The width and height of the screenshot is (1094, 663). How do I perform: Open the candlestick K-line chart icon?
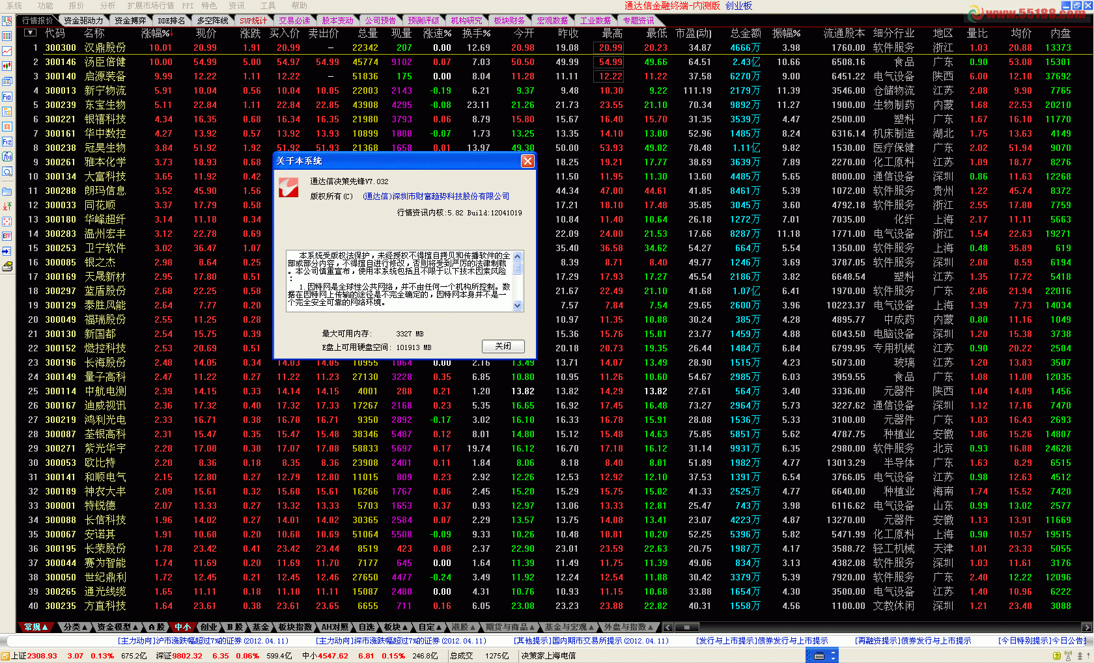click(7, 66)
